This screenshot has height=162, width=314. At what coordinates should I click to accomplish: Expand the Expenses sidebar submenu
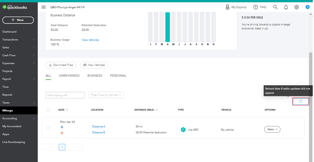(x=34, y=63)
